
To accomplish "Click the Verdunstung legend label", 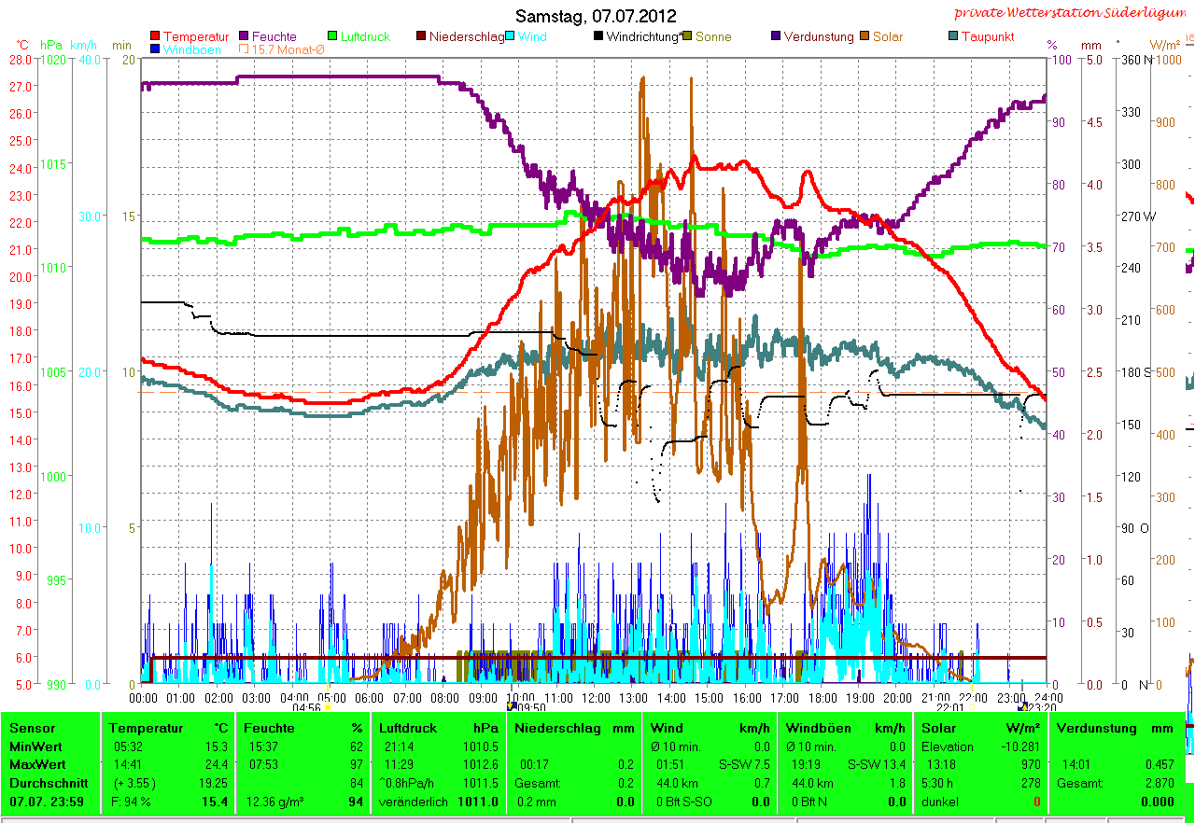I will click(818, 36).
